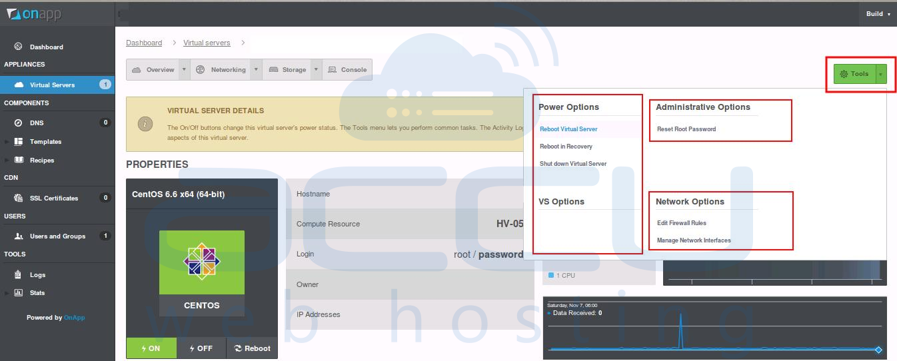The image size is (897, 361).
Task: Click the root / password login value
Action: tap(488, 254)
